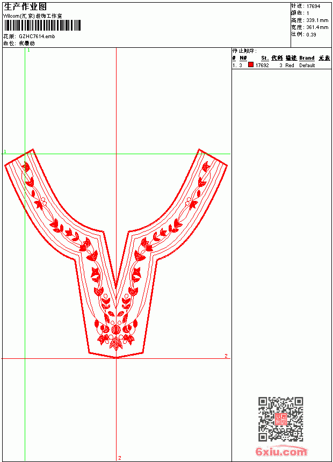The width and height of the screenshot is (333, 462).
Task: Click the red thread color swatch in stop sequence
Action: click(x=251, y=65)
